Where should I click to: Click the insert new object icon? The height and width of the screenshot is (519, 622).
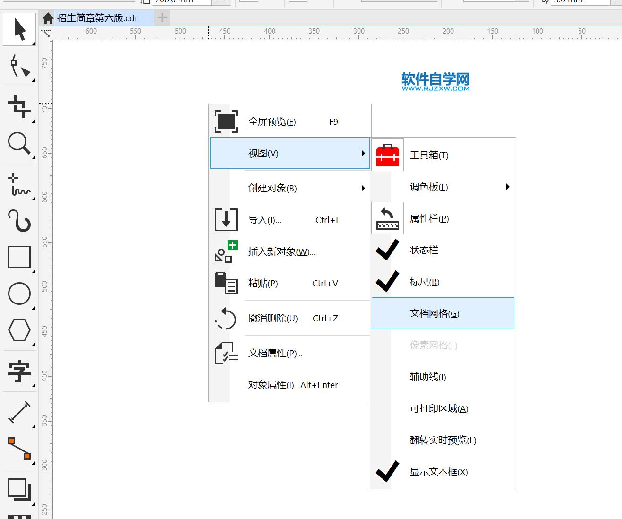(x=226, y=251)
